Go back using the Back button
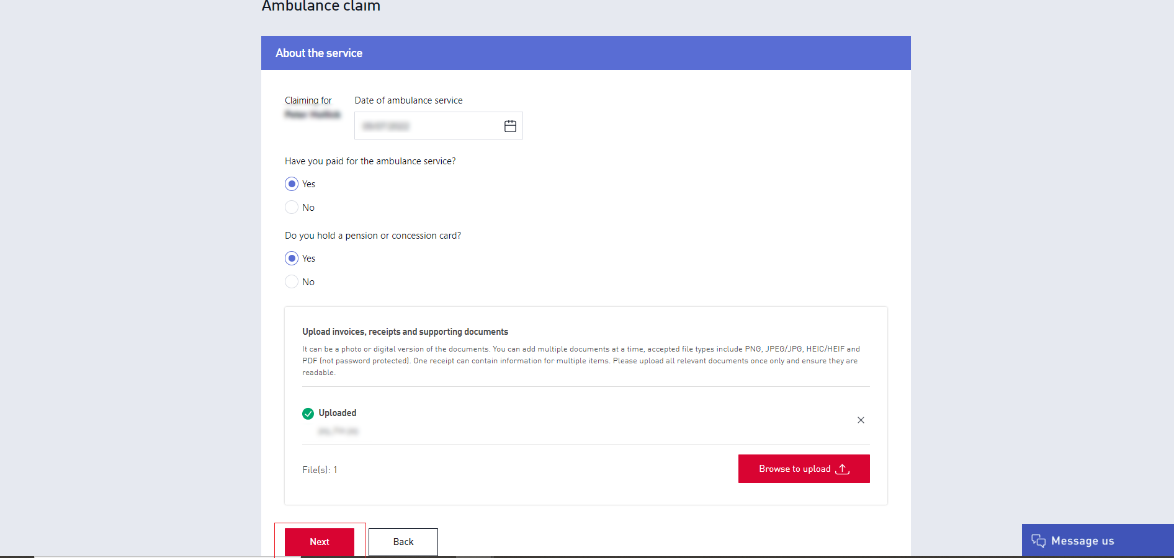 (403, 542)
